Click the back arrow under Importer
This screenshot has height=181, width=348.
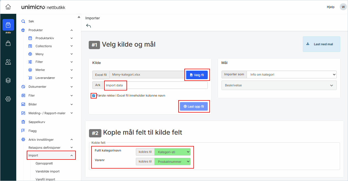click(88, 26)
